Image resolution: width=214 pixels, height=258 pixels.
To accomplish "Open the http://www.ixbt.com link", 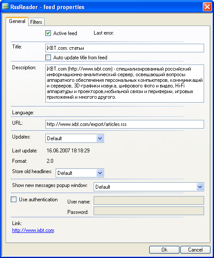I will [33, 230].
